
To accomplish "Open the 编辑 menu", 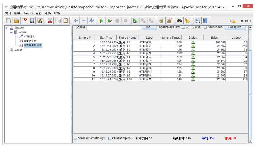I will point(17,13).
